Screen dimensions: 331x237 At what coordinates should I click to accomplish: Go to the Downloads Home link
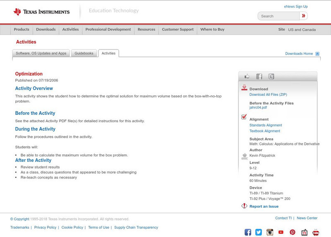(299, 54)
